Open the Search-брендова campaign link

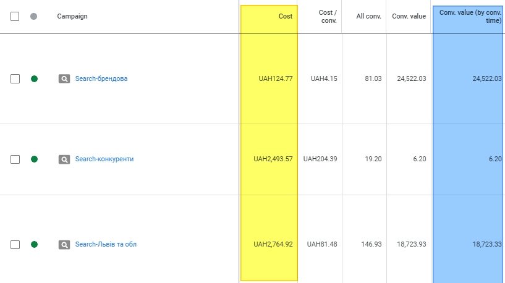[101, 79]
